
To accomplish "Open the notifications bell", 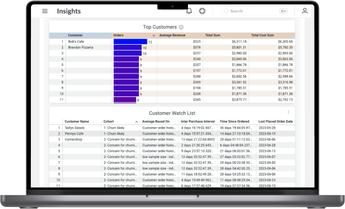I will pos(189,11).
